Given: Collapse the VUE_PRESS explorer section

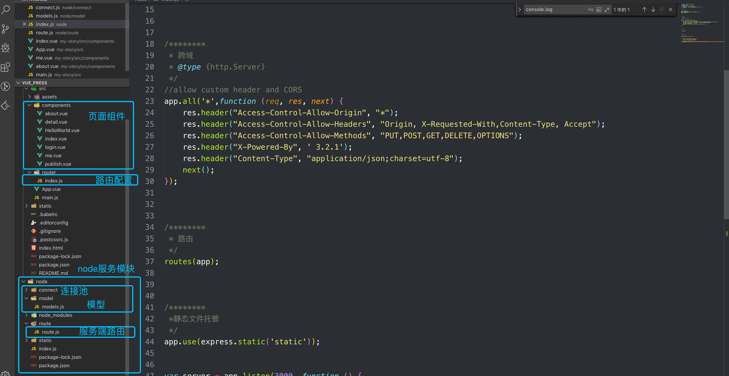Looking at the screenshot, I should (x=18, y=83).
